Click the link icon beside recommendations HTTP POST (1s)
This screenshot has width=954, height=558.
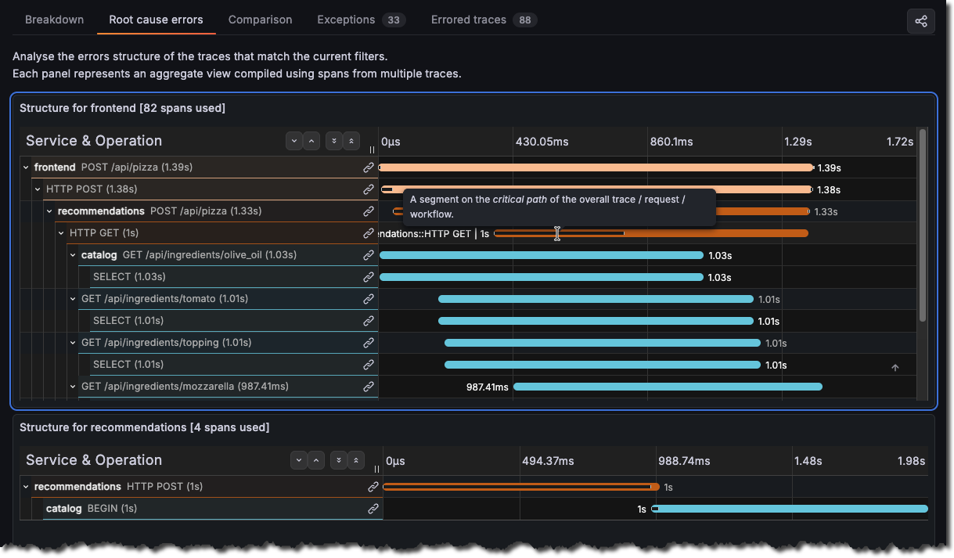tap(373, 486)
